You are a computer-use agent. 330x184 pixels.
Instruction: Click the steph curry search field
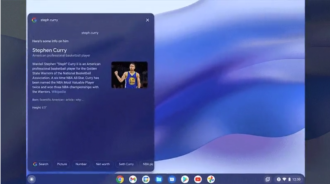coord(91,20)
